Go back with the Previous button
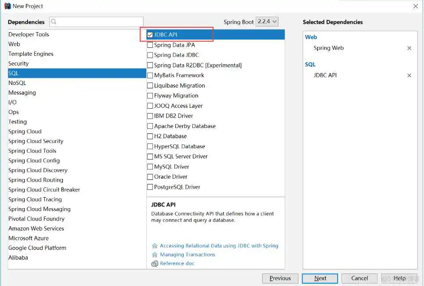Image resolution: width=424 pixels, height=286 pixels. [280, 278]
